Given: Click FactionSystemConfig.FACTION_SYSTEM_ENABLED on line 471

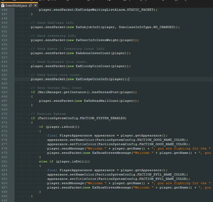Looking at the screenshot, I should point(82,118).
